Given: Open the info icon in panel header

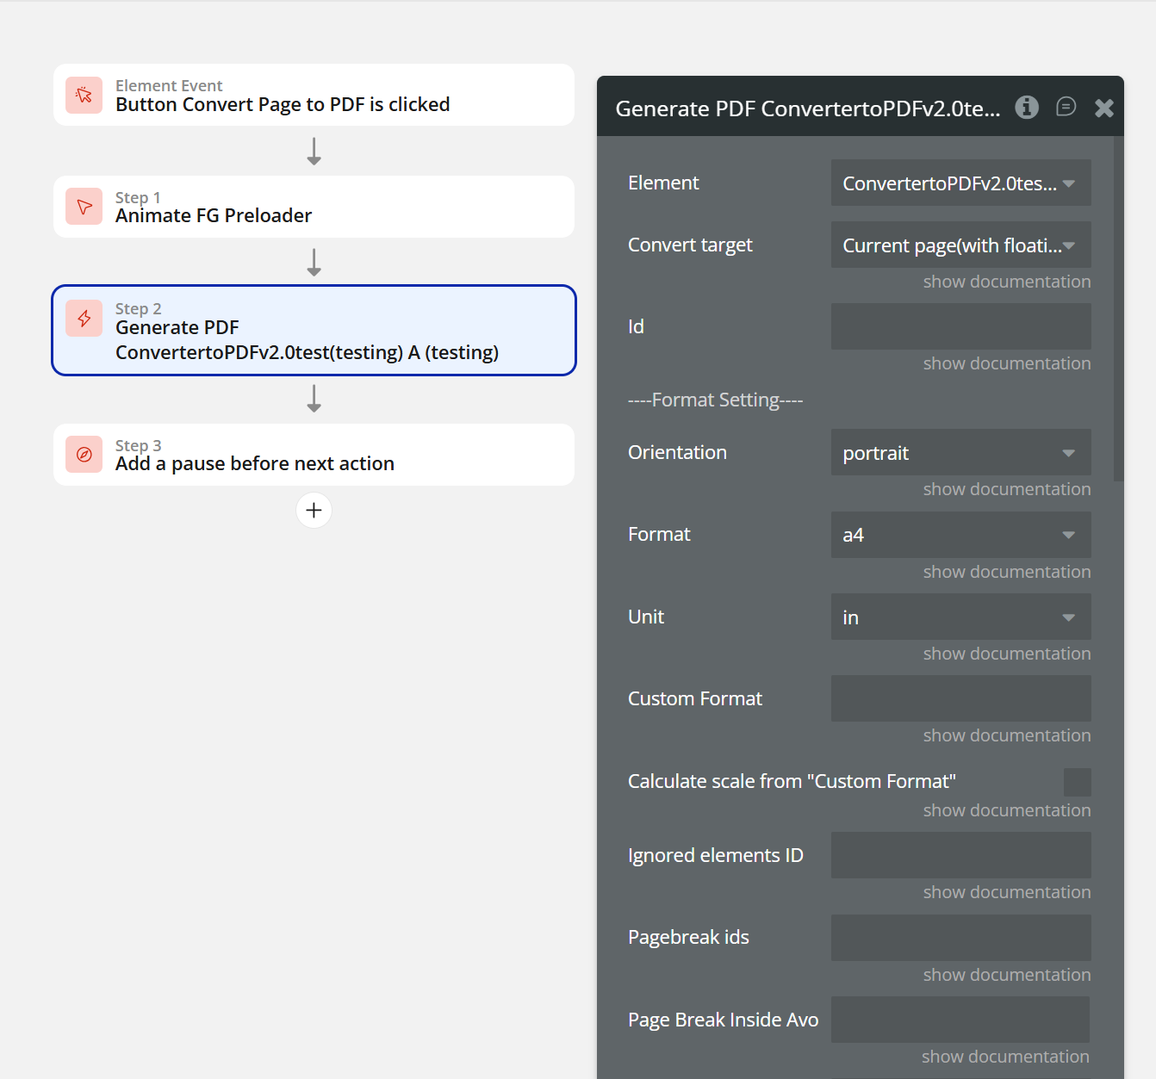Looking at the screenshot, I should [x=1027, y=108].
